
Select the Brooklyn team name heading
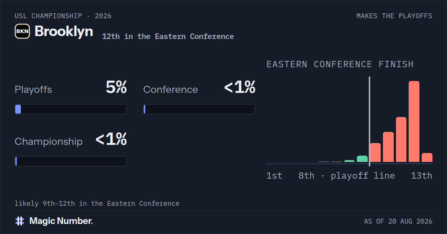click(64, 31)
